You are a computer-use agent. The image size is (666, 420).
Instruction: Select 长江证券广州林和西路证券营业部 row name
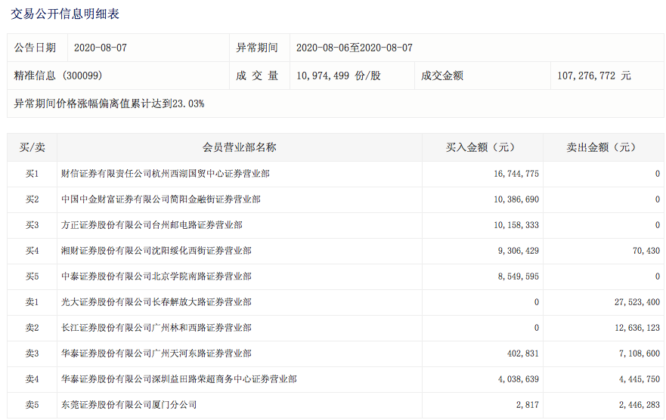tap(156, 328)
